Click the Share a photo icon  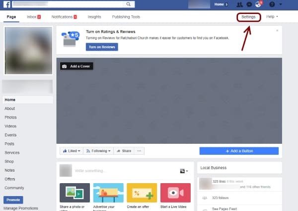pyautogui.click(x=74, y=193)
